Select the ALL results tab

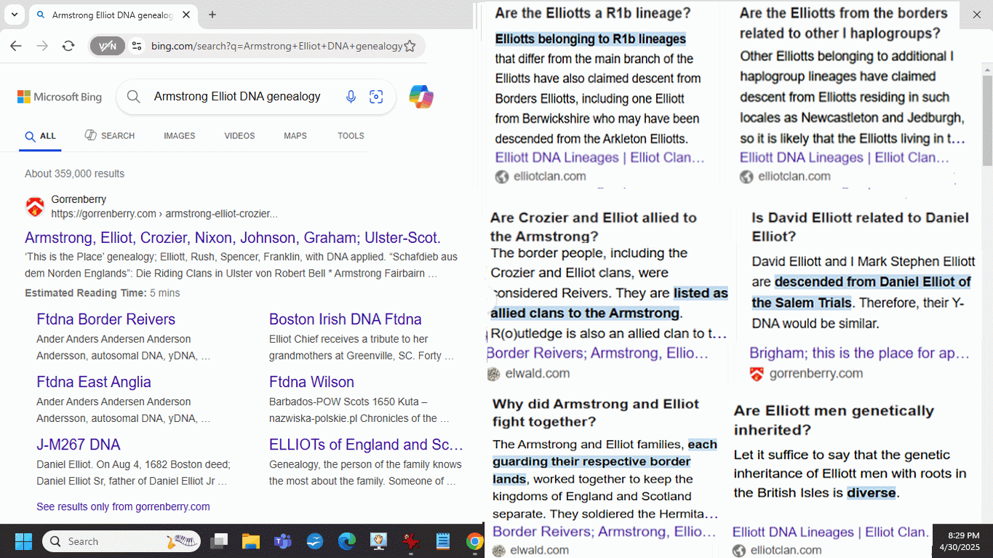pos(40,136)
